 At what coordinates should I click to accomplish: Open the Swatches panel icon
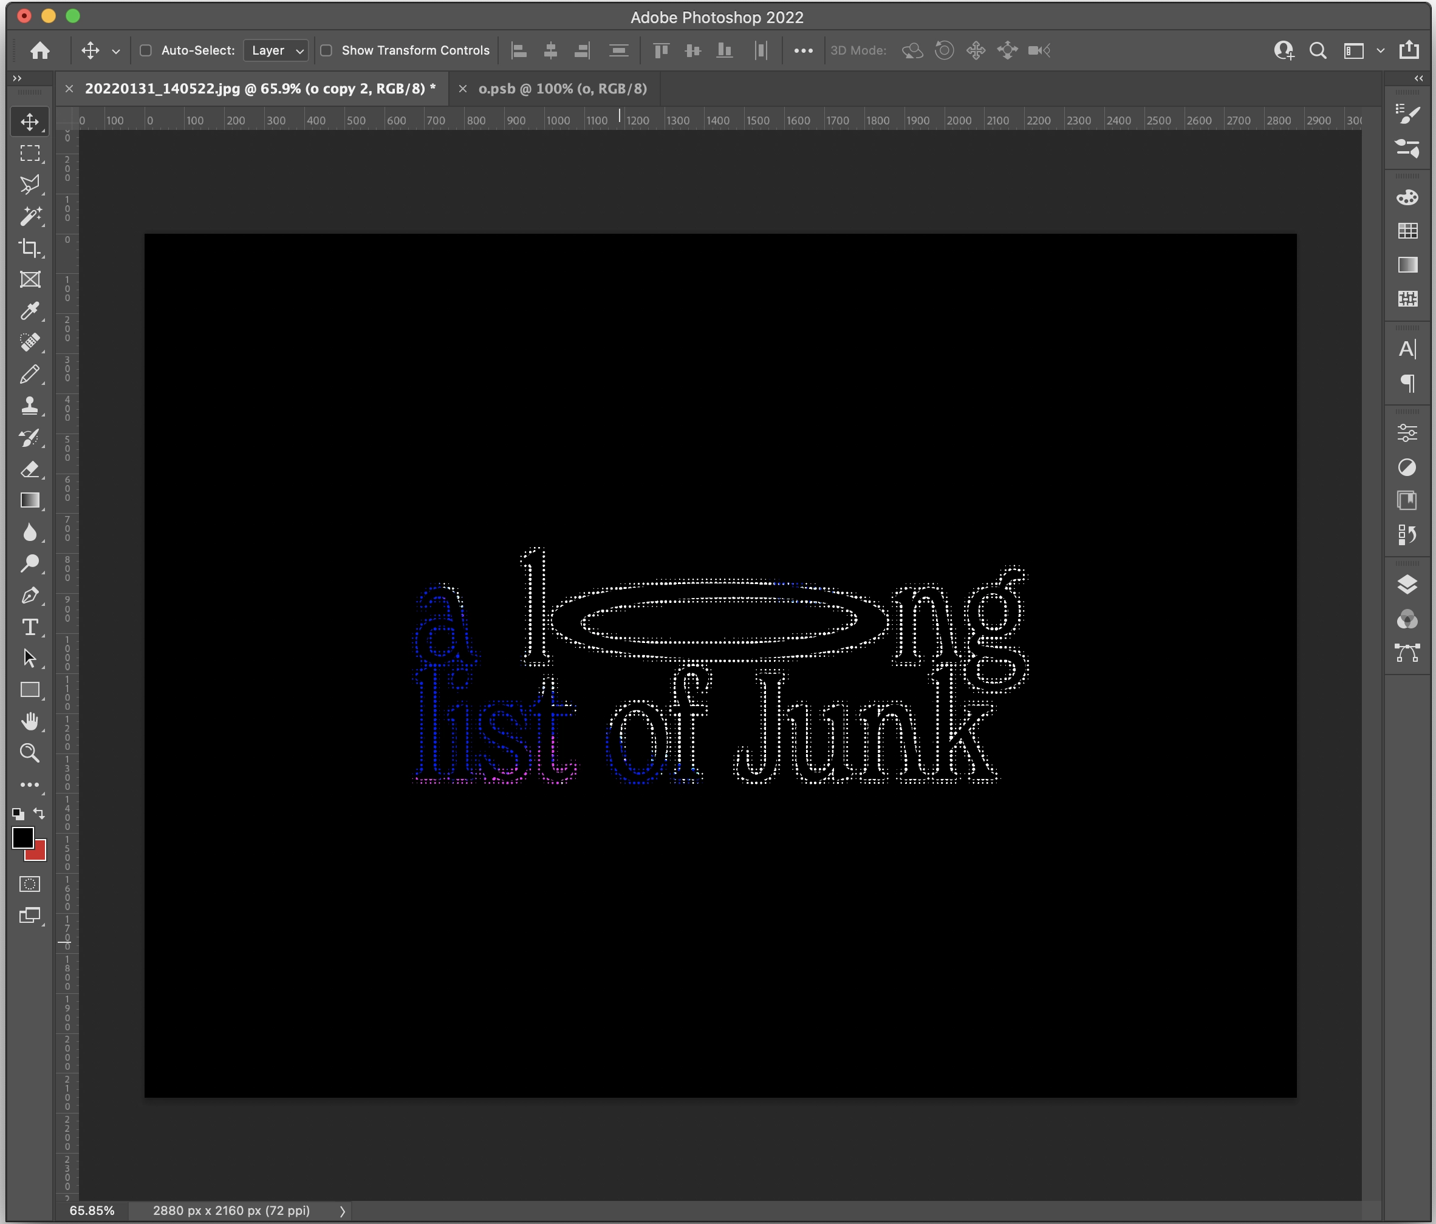coord(1407,231)
